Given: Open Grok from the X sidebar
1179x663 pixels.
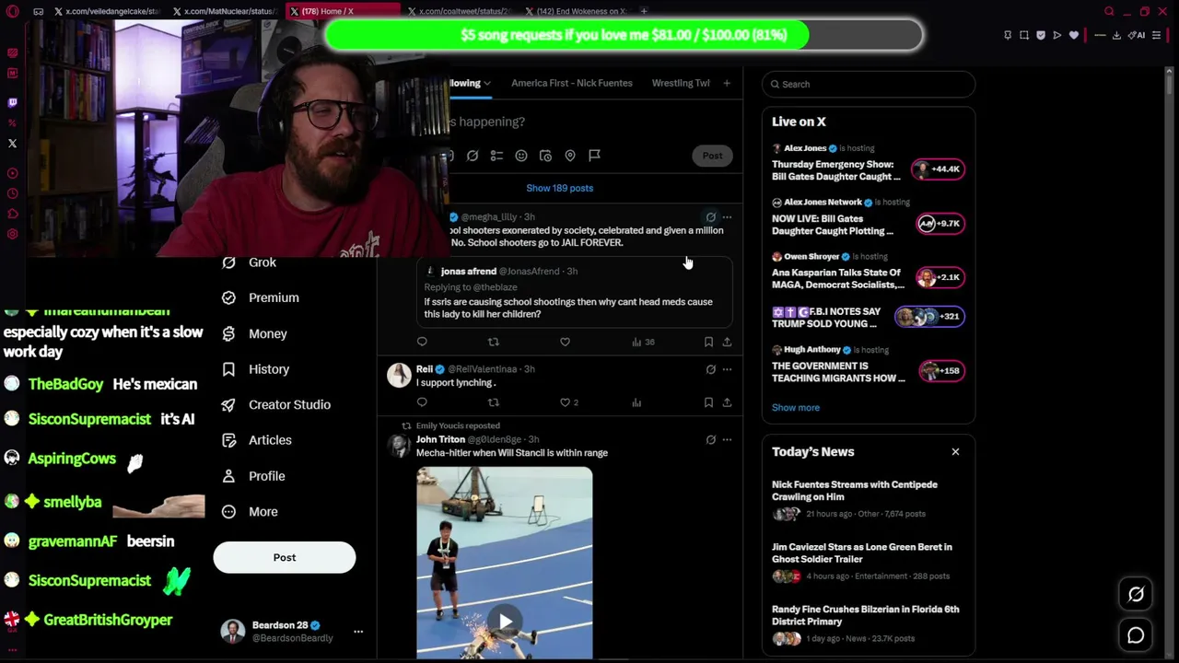Looking at the screenshot, I should tap(250, 262).
